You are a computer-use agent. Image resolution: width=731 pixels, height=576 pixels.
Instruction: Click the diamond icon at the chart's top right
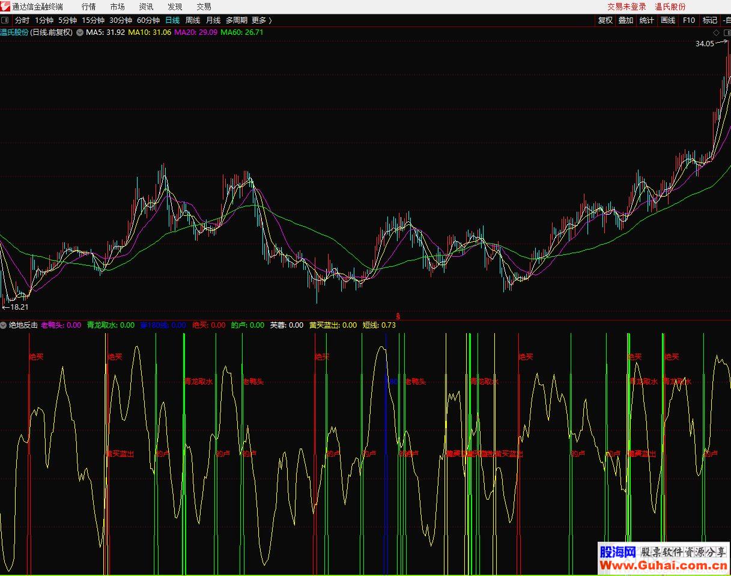point(716,32)
